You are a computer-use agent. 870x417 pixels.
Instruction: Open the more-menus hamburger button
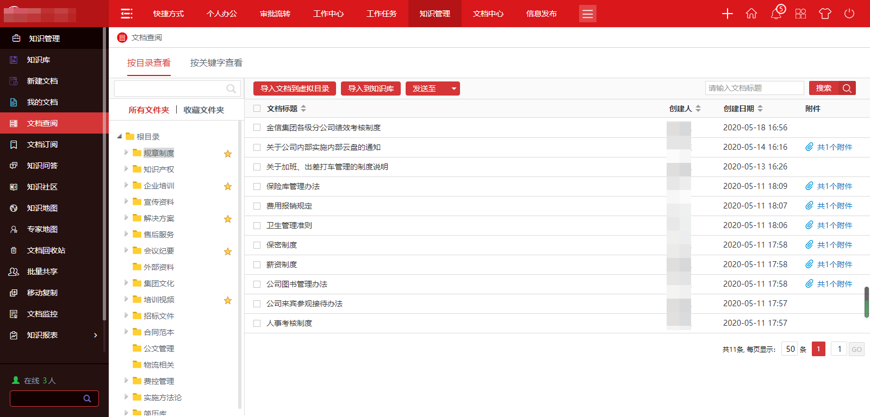coord(588,14)
